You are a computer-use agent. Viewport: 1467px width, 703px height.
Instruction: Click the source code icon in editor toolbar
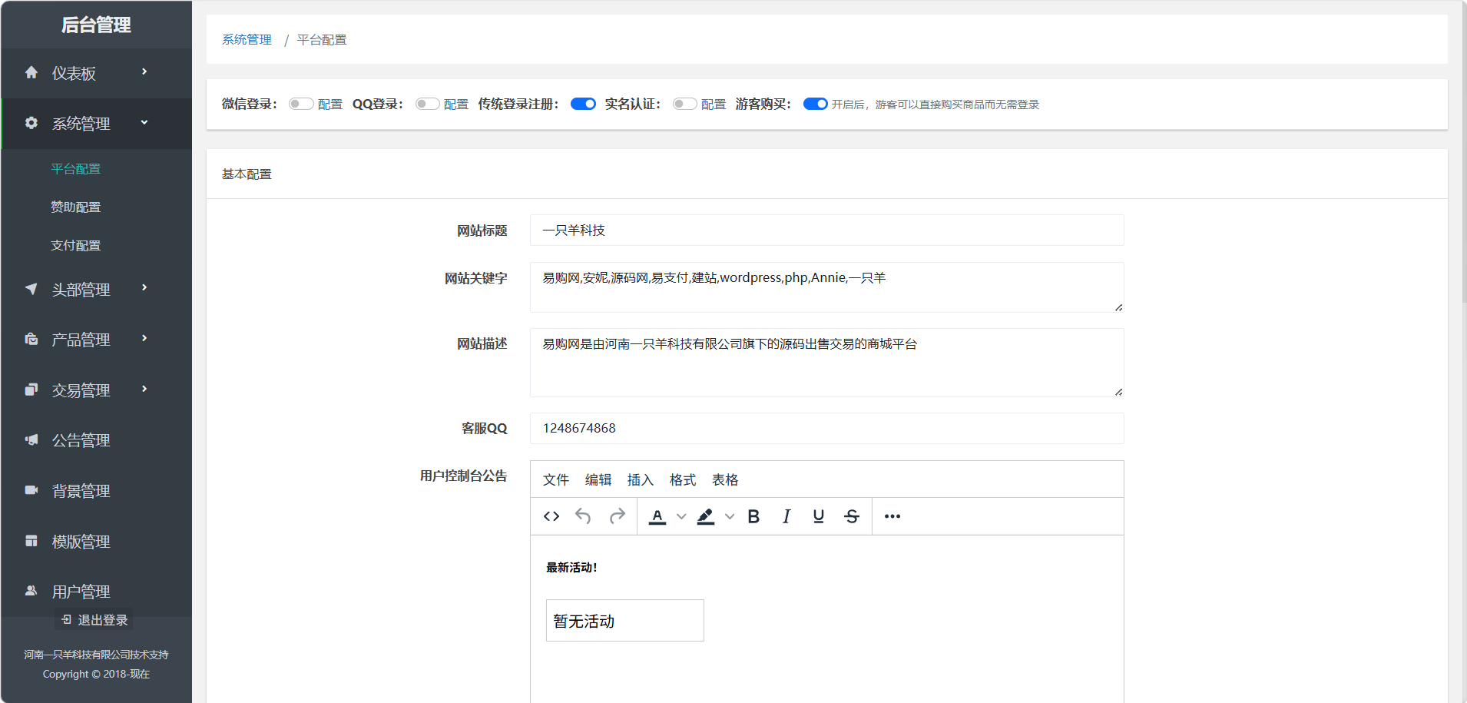click(551, 516)
